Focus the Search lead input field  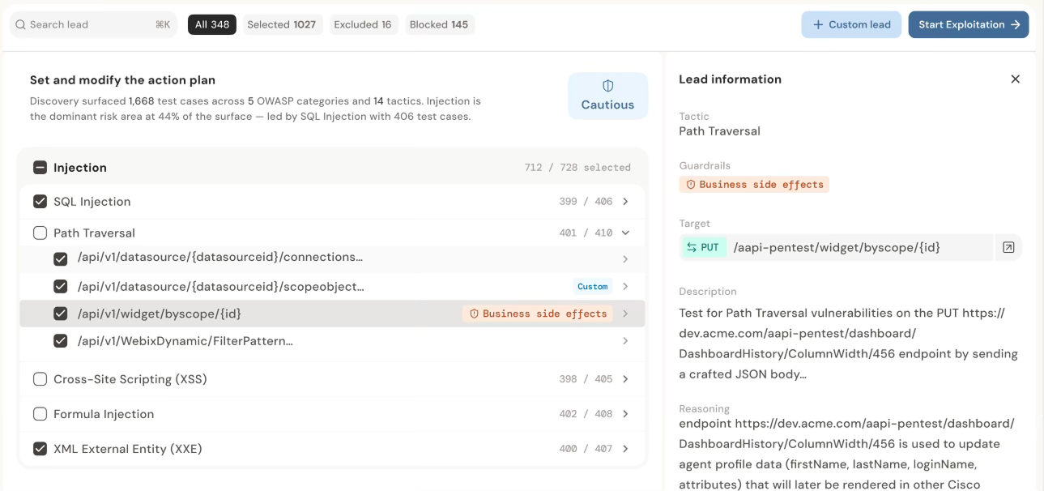click(x=93, y=24)
